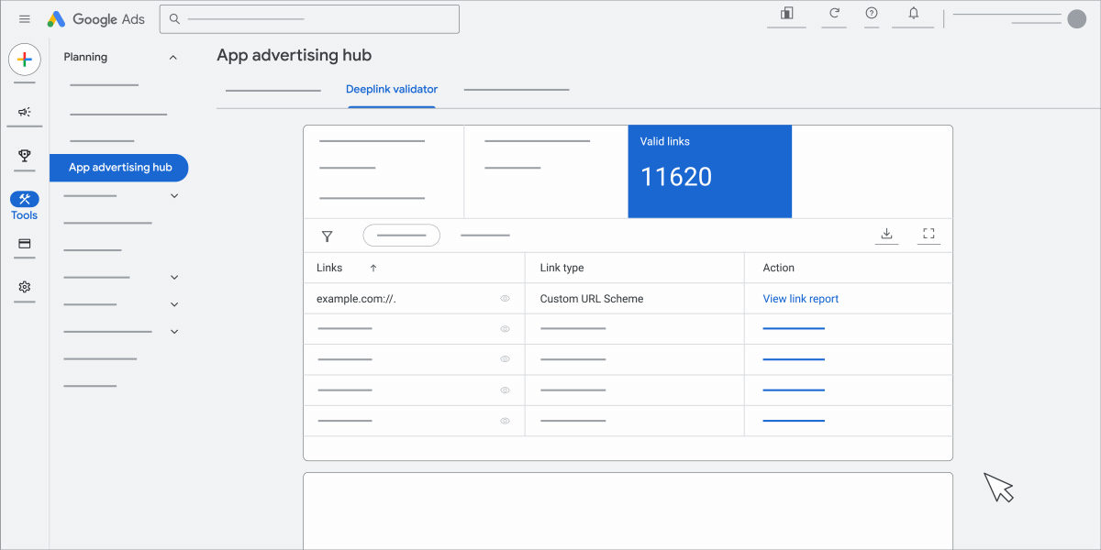
Task: Open the Billing icon in sidebar
Action: click(x=24, y=245)
